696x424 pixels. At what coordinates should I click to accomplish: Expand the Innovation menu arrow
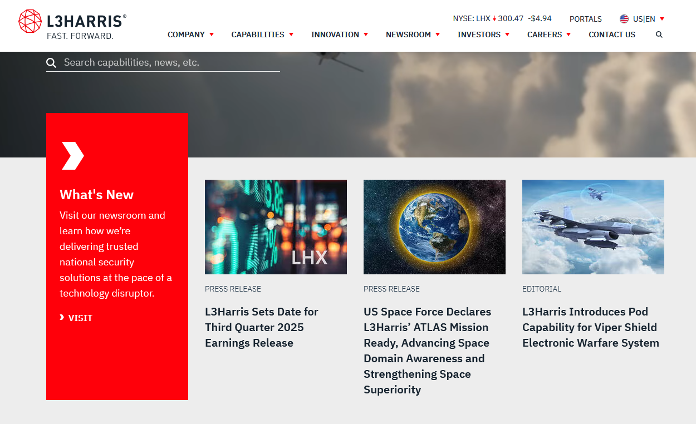pos(366,34)
